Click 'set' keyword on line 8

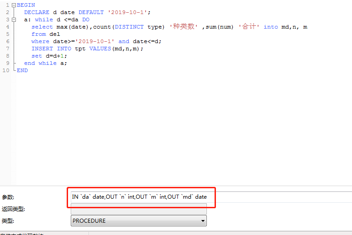37,56
